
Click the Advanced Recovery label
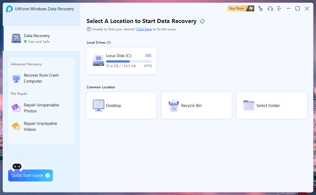click(26, 64)
